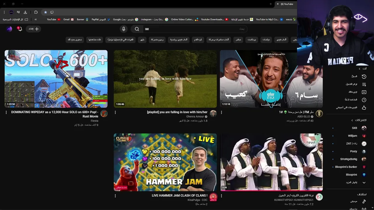Open a new browser tab

tap(271, 4)
